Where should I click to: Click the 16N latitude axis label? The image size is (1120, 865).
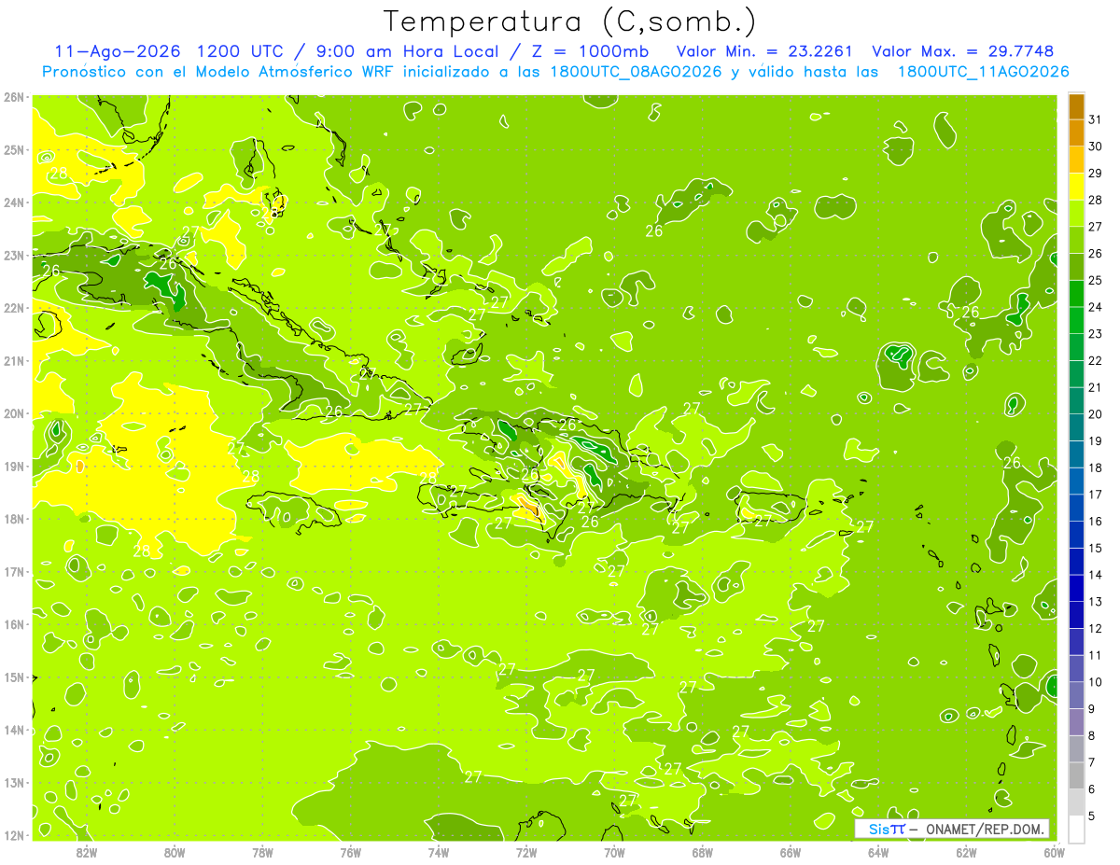14,624
